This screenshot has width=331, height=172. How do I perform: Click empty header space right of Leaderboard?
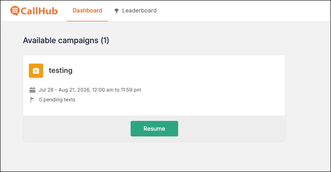243,11
